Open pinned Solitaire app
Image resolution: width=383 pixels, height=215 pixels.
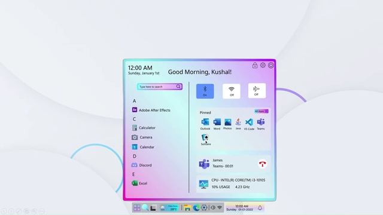pyautogui.click(x=206, y=140)
